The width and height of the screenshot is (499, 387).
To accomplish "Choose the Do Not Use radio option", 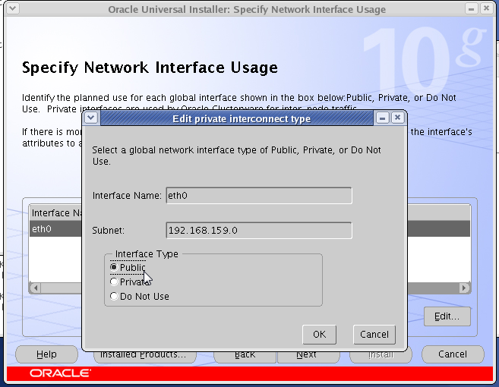I will pyautogui.click(x=114, y=297).
